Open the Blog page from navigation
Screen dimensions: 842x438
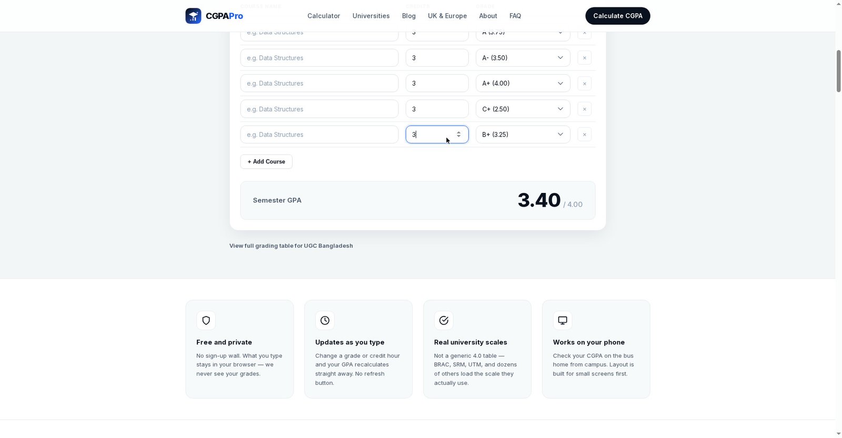(x=409, y=16)
